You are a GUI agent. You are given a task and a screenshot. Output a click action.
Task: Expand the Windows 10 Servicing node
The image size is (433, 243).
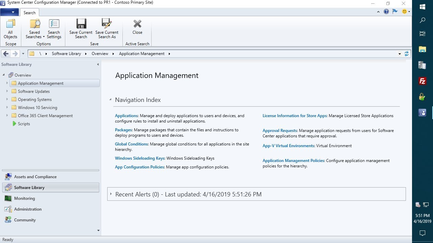tap(7, 107)
